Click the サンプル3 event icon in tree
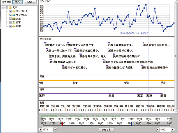178x133 pixels. coord(14,15)
